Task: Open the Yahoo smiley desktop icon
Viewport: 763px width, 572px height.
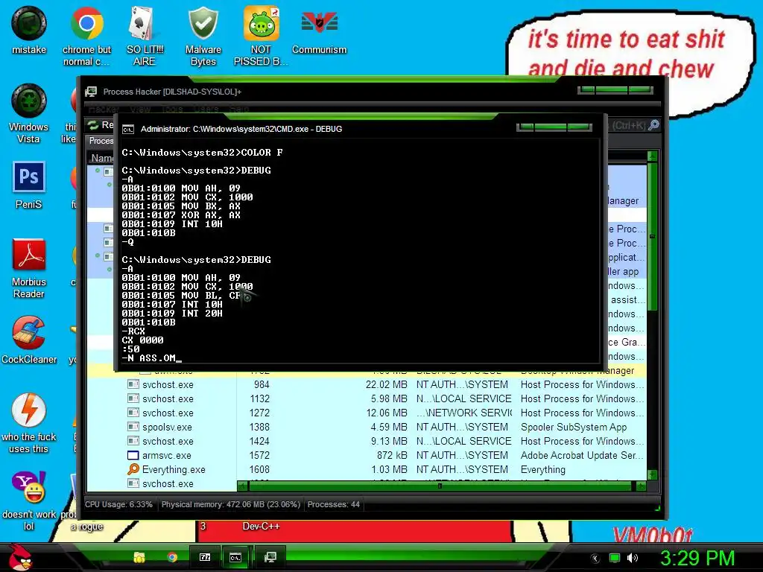Action: click(29, 487)
